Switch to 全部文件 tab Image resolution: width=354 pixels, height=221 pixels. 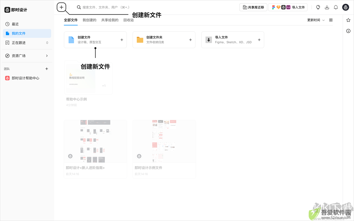(71, 20)
